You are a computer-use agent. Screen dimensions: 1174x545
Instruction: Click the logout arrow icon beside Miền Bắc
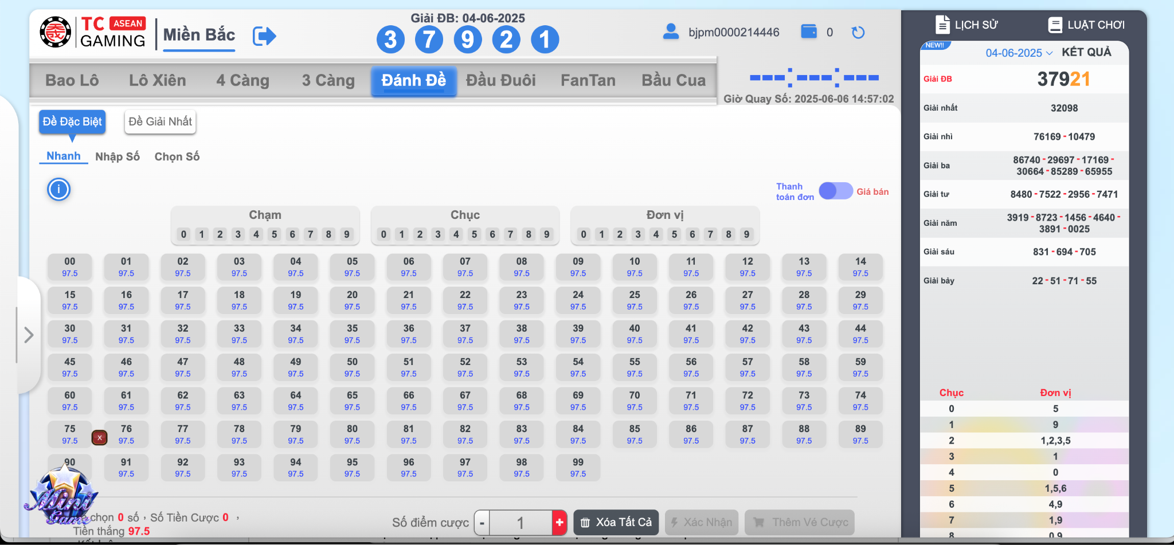point(264,36)
